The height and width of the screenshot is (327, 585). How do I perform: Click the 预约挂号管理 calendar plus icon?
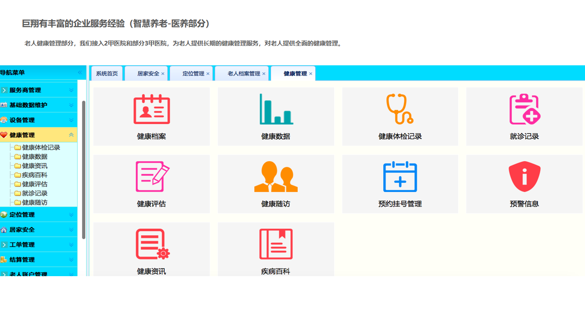(400, 177)
